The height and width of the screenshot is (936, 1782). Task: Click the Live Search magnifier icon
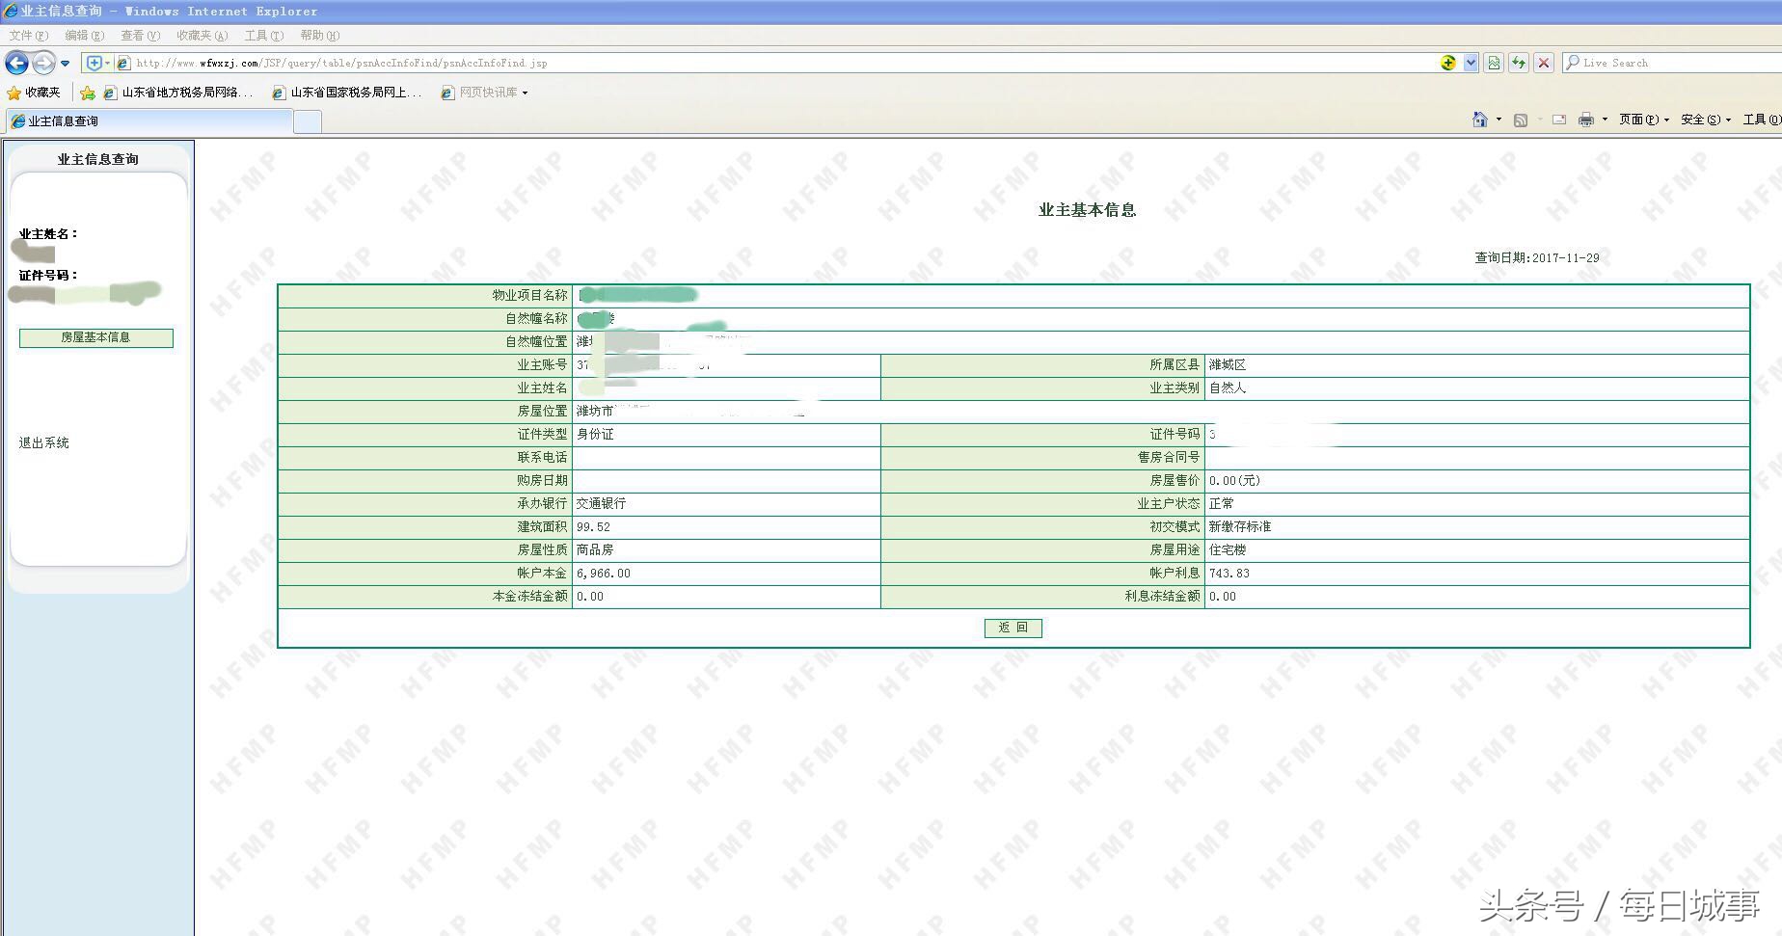click(1573, 63)
